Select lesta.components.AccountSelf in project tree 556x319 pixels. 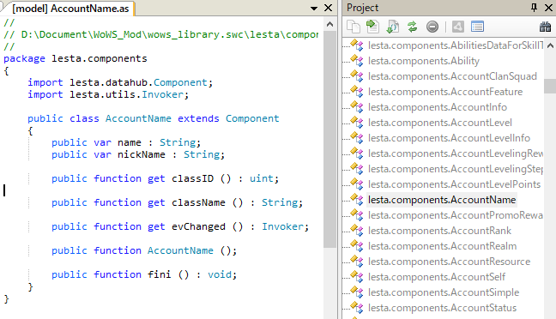pos(437,276)
